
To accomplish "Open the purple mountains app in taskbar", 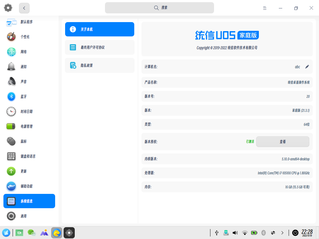I will click(44, 233).
